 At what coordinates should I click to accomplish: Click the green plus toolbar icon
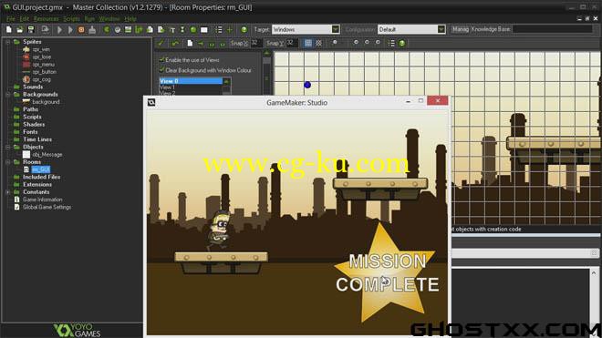tap(230, 29)
